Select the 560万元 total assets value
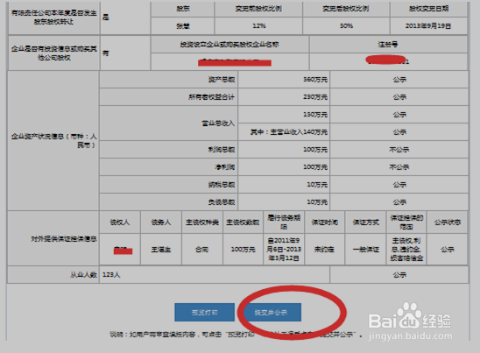This screenshot has width=480, height=353. (x=315, y=80)
